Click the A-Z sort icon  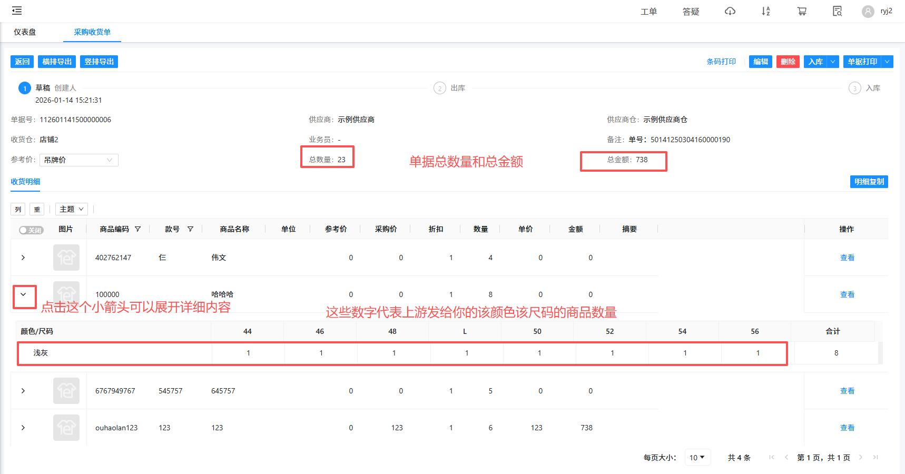765,11
